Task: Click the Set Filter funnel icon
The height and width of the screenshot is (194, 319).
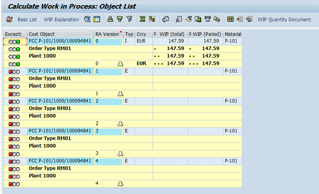Action: click(x=129, y=19)
